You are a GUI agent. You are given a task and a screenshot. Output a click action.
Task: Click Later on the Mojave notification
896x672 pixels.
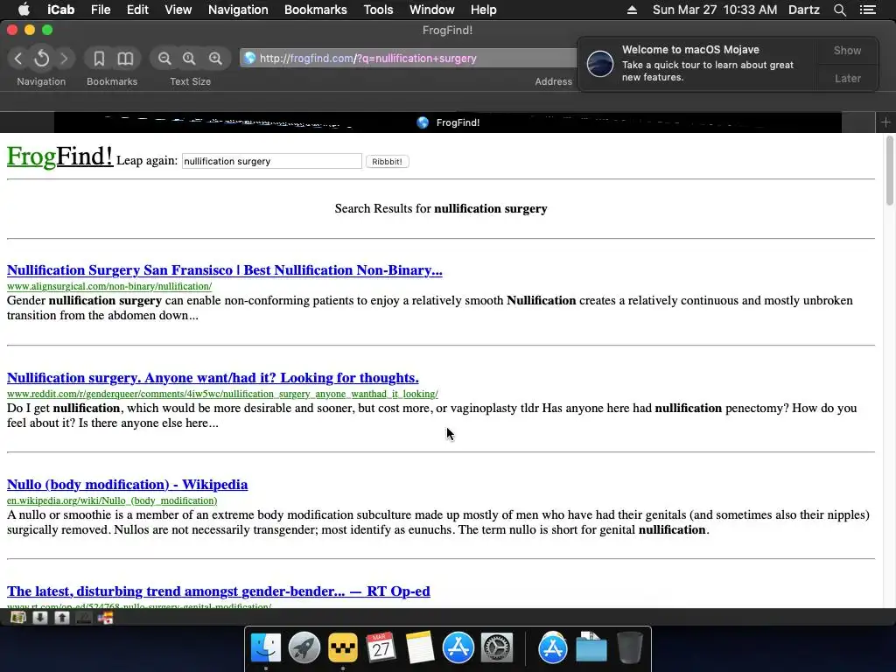click(x=847, y=78)
